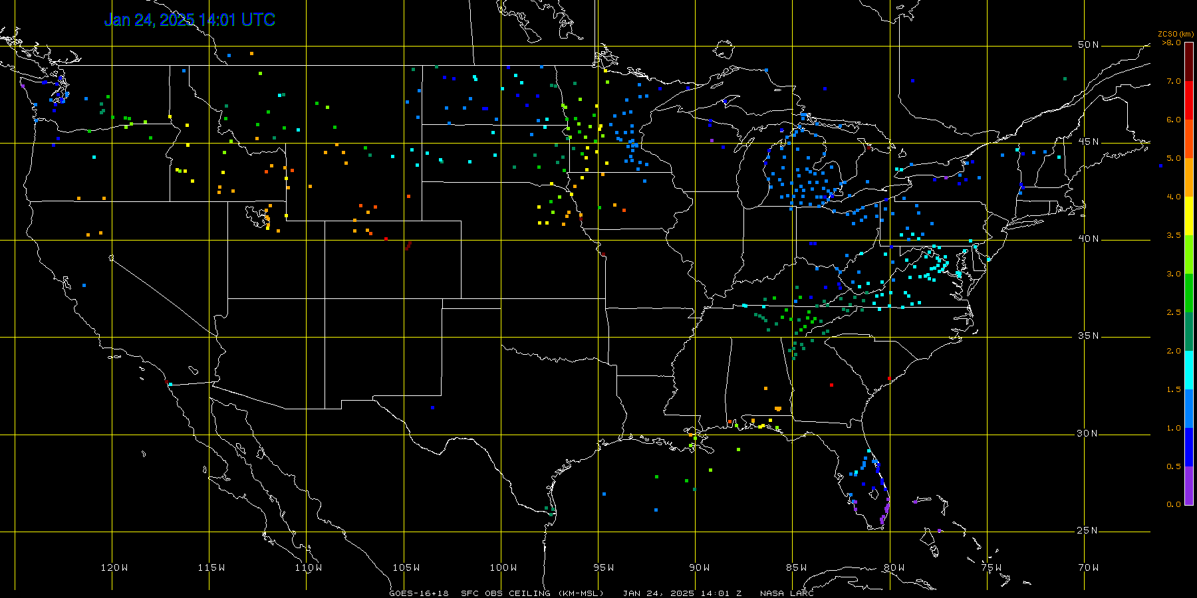Screen dimensions: 1197x598
Task: Click the "JAN 24, 2025 14:01 Z" footer text
Action: click(682, 593)
